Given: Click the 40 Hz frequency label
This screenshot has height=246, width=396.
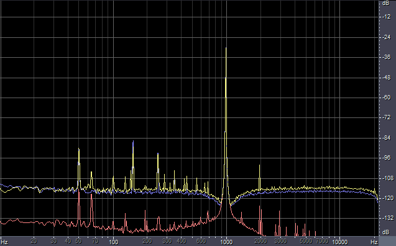Looking at the screenshot, I should (68, 241).
